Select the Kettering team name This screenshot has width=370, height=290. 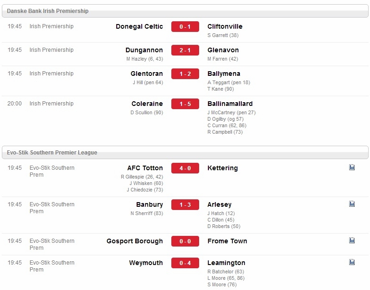[x=223, y=168]
